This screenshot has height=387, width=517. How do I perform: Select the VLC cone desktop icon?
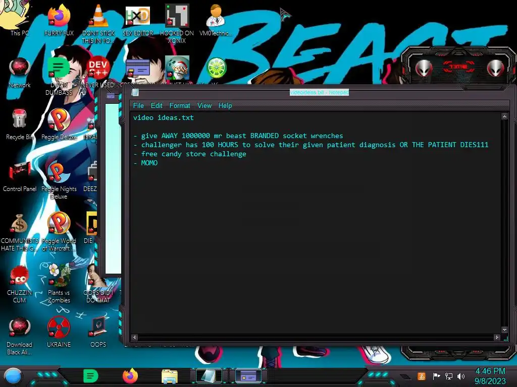pos(98,23)
